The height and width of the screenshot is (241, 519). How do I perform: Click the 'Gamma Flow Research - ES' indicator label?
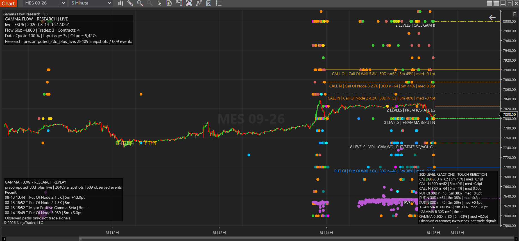pos(25,14)
